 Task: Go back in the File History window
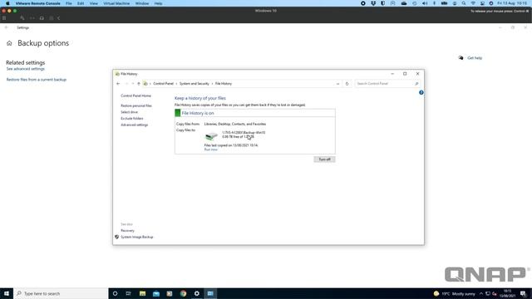118,83
